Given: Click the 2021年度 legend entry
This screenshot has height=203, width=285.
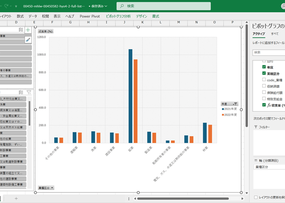Looking at the screenshot, I should tap(229, 109).
